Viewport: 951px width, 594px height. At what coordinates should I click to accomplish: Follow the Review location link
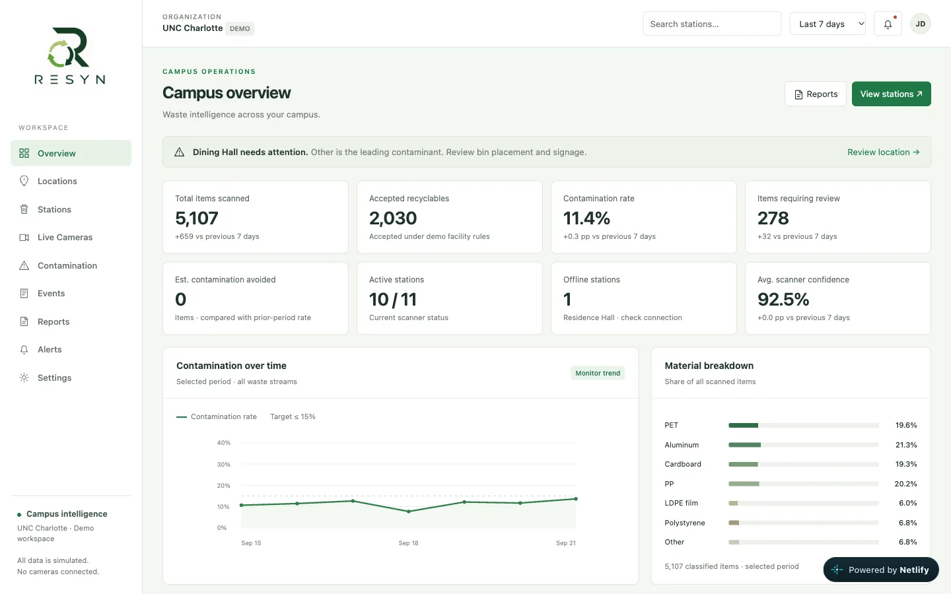[883, 152]
